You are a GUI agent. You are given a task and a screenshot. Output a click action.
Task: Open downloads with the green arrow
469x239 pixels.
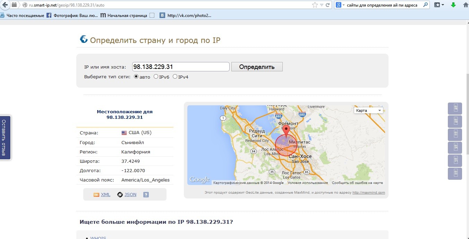tap(453, 5)
